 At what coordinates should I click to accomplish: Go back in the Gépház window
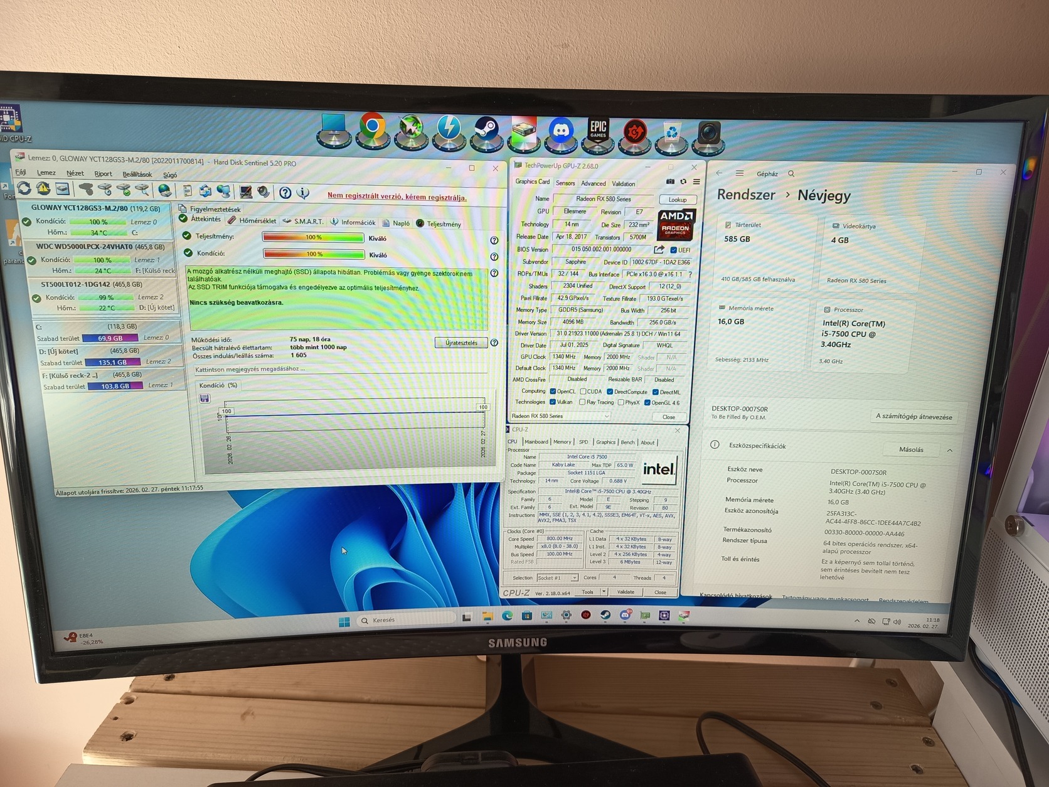719,173
